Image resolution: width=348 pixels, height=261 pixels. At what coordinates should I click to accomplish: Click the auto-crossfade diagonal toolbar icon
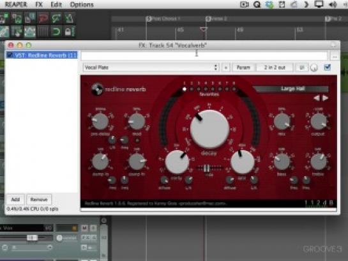tap(4, 31)
